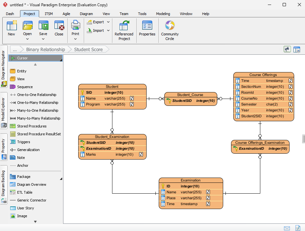Open the Properties panel icon

[x=147, y=26]
